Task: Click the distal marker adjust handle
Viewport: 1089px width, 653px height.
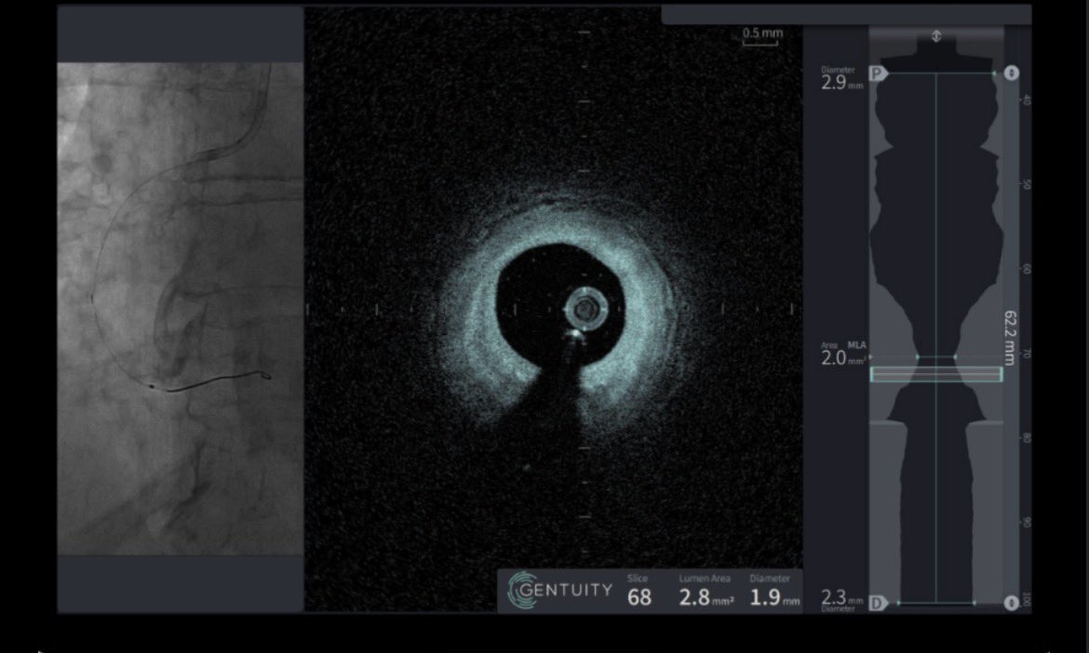Action: [1011, 603]
